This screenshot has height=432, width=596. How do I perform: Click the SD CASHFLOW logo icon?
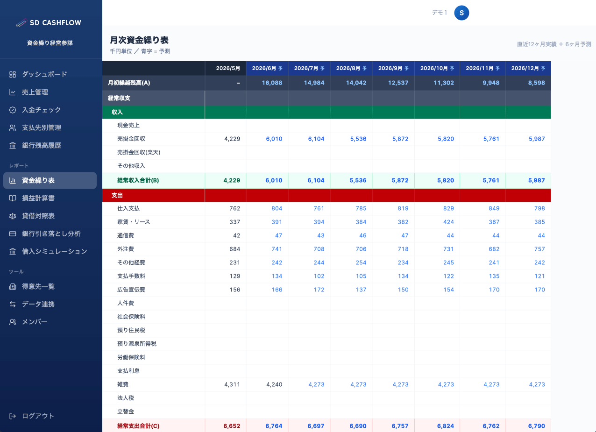pyautogui.click(x=21, y=22)
